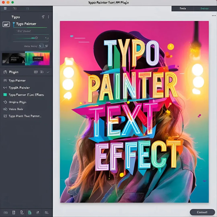The width and height of the screenshot is (217, 217).
Task: Toggle the Noise Setting switch
Action: (x=41, y=46)
